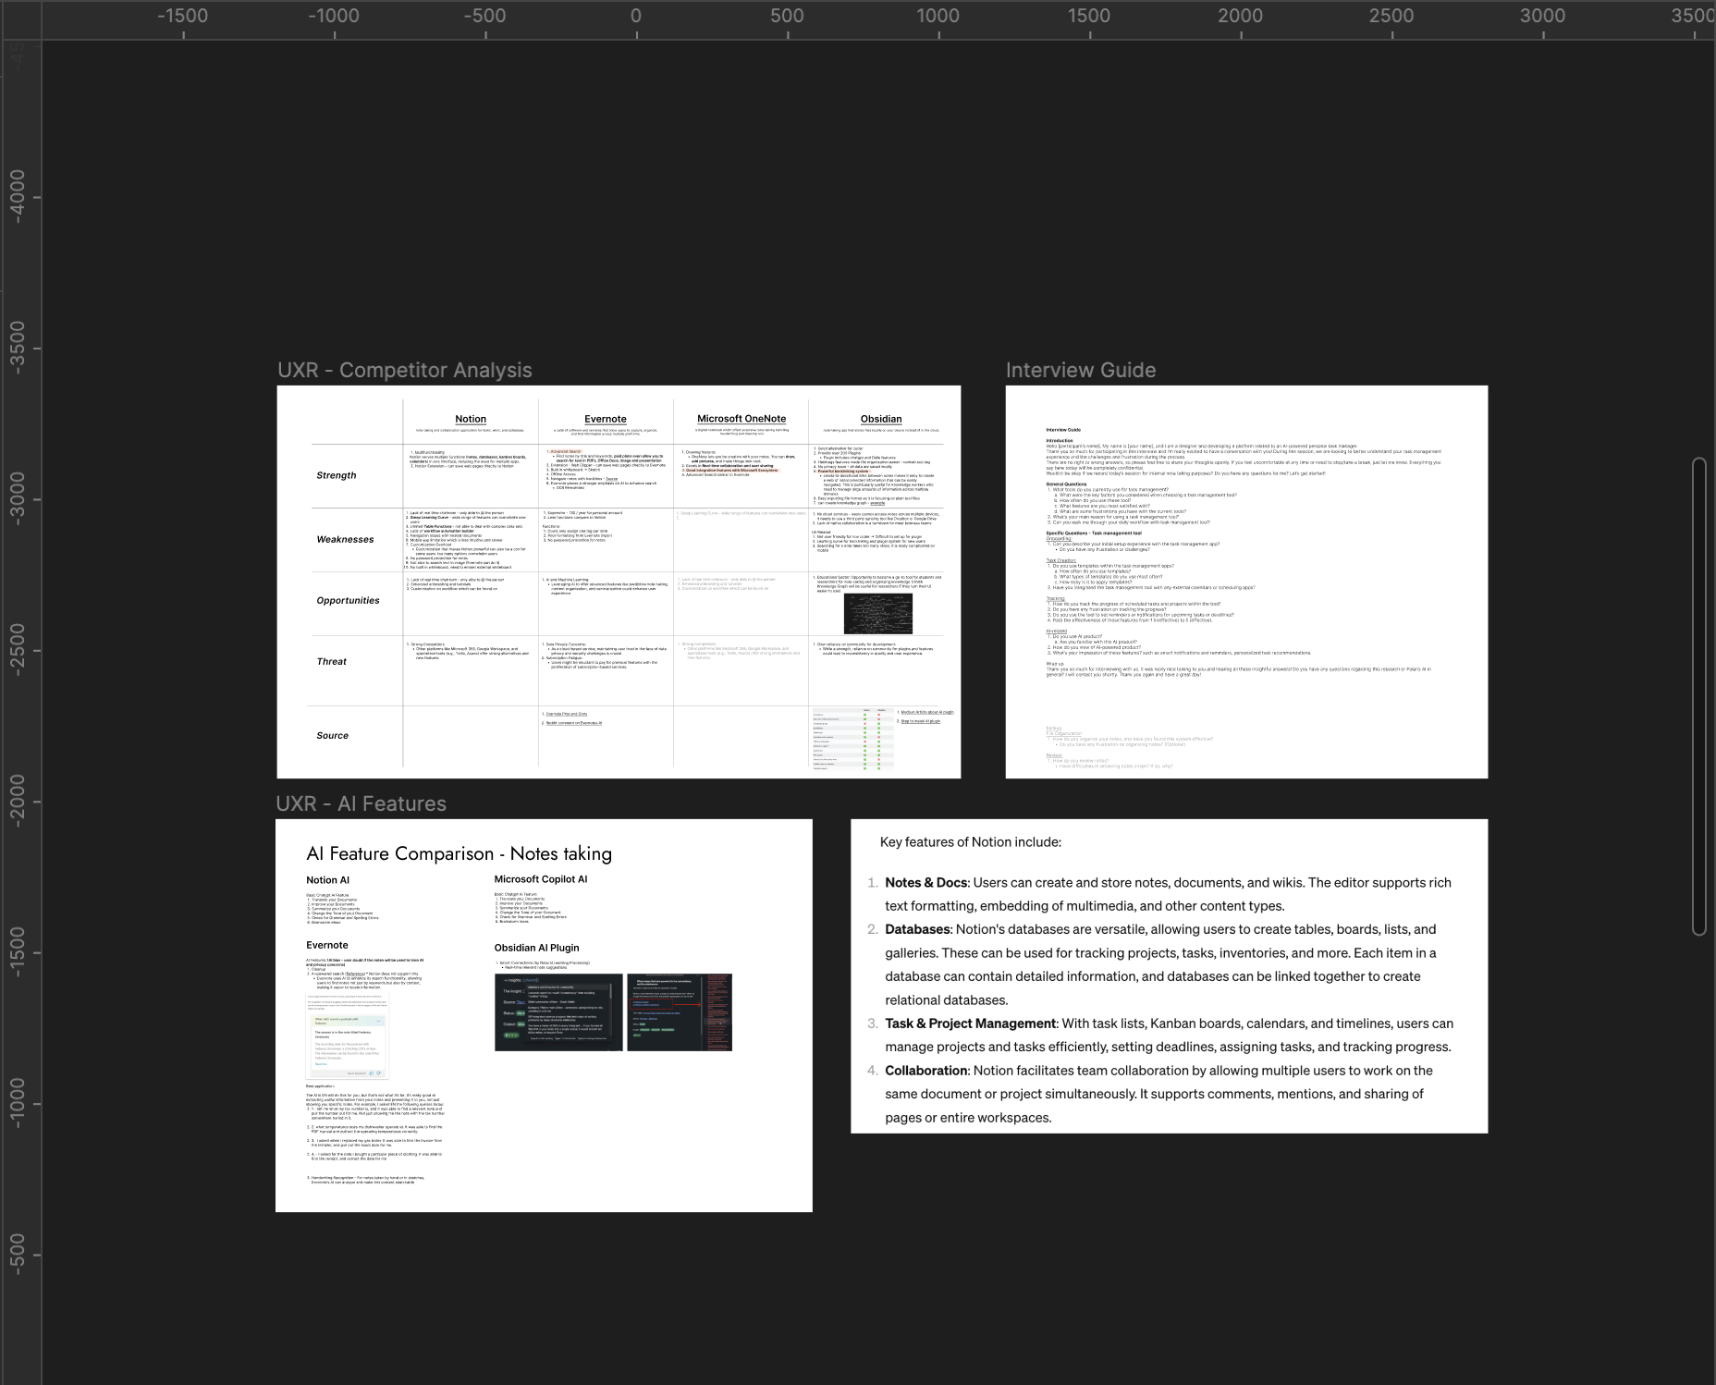Viewport: 1716px width, 1385px height.
Task: Select the "UXR - AI Features" frame label
Action: pos(361,803)
